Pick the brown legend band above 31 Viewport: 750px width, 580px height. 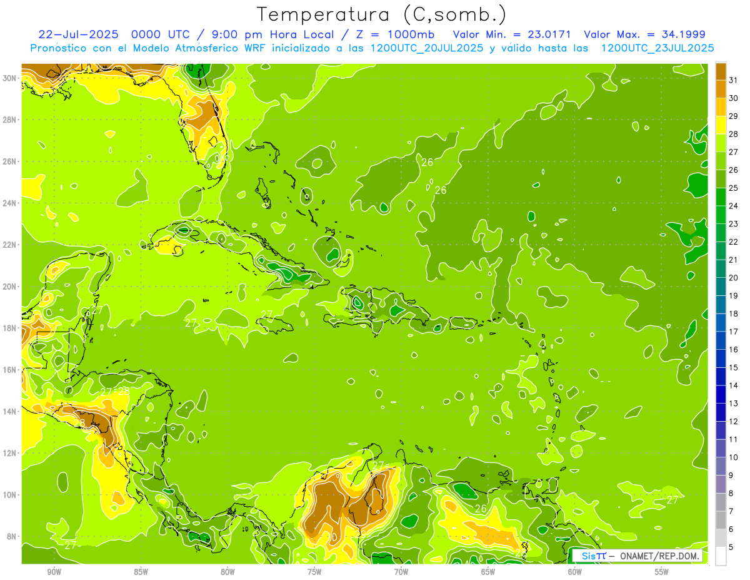point(721,71)
